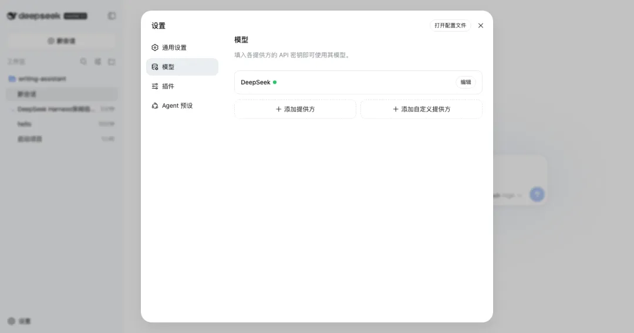Open the hello conversation in sidebar
Screen dimensions: 634x333
pos(62,124)
